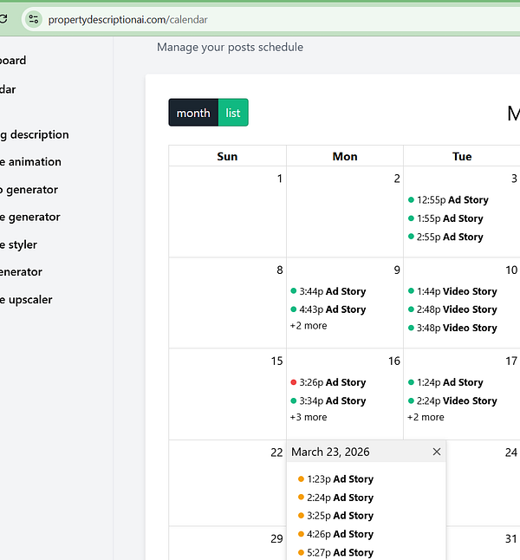Switch calendar to list view
The width and height of the screenshot is (520, 560).
[x=233, y=113]
